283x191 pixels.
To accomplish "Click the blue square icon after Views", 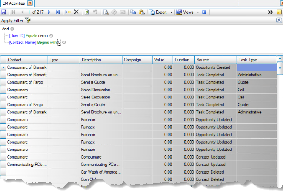I will tap(204, 12).
